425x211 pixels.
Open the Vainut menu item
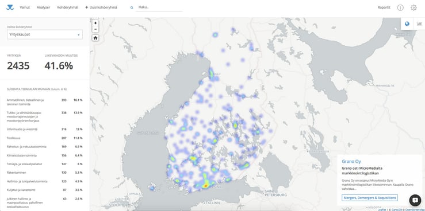(x=25, y=7)
